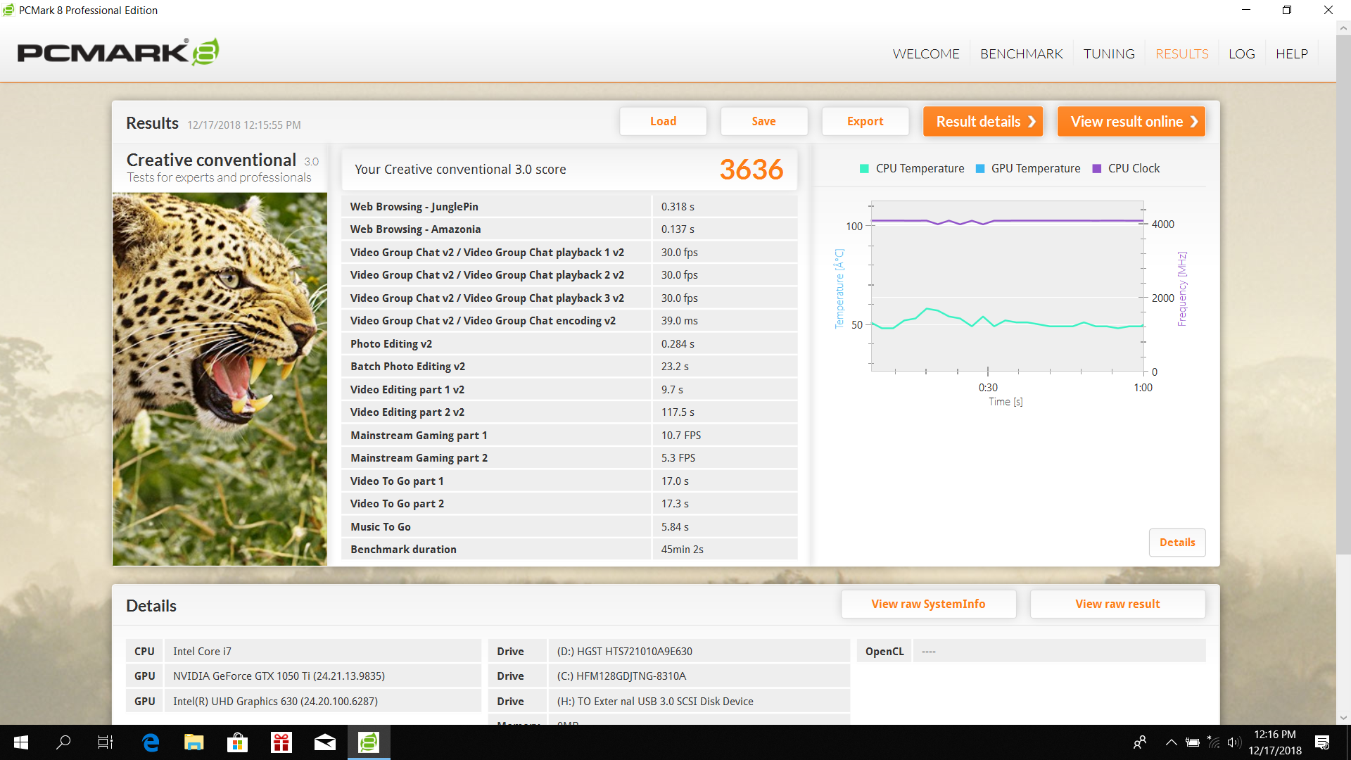Open network Wi-Fi tray icon
Image resolution: width=1351 pixels, height=760 pixels.
[1213, 742]
